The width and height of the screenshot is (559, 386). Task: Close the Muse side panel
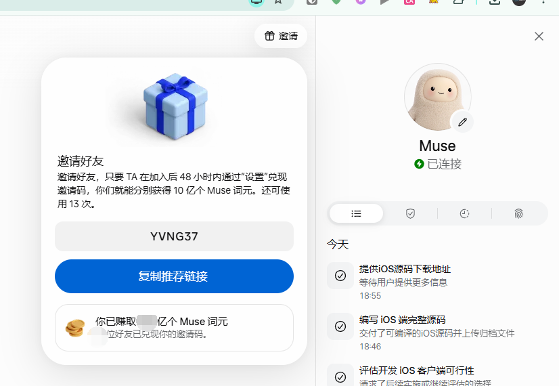click(539, 37)
